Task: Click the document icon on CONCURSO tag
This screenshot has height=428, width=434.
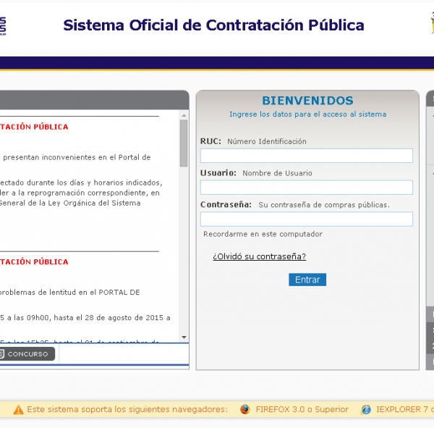Action: (x=2, y=354)
